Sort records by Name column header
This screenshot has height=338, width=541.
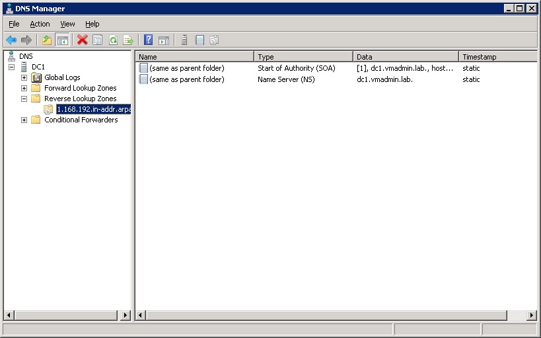tap(195, 57)
